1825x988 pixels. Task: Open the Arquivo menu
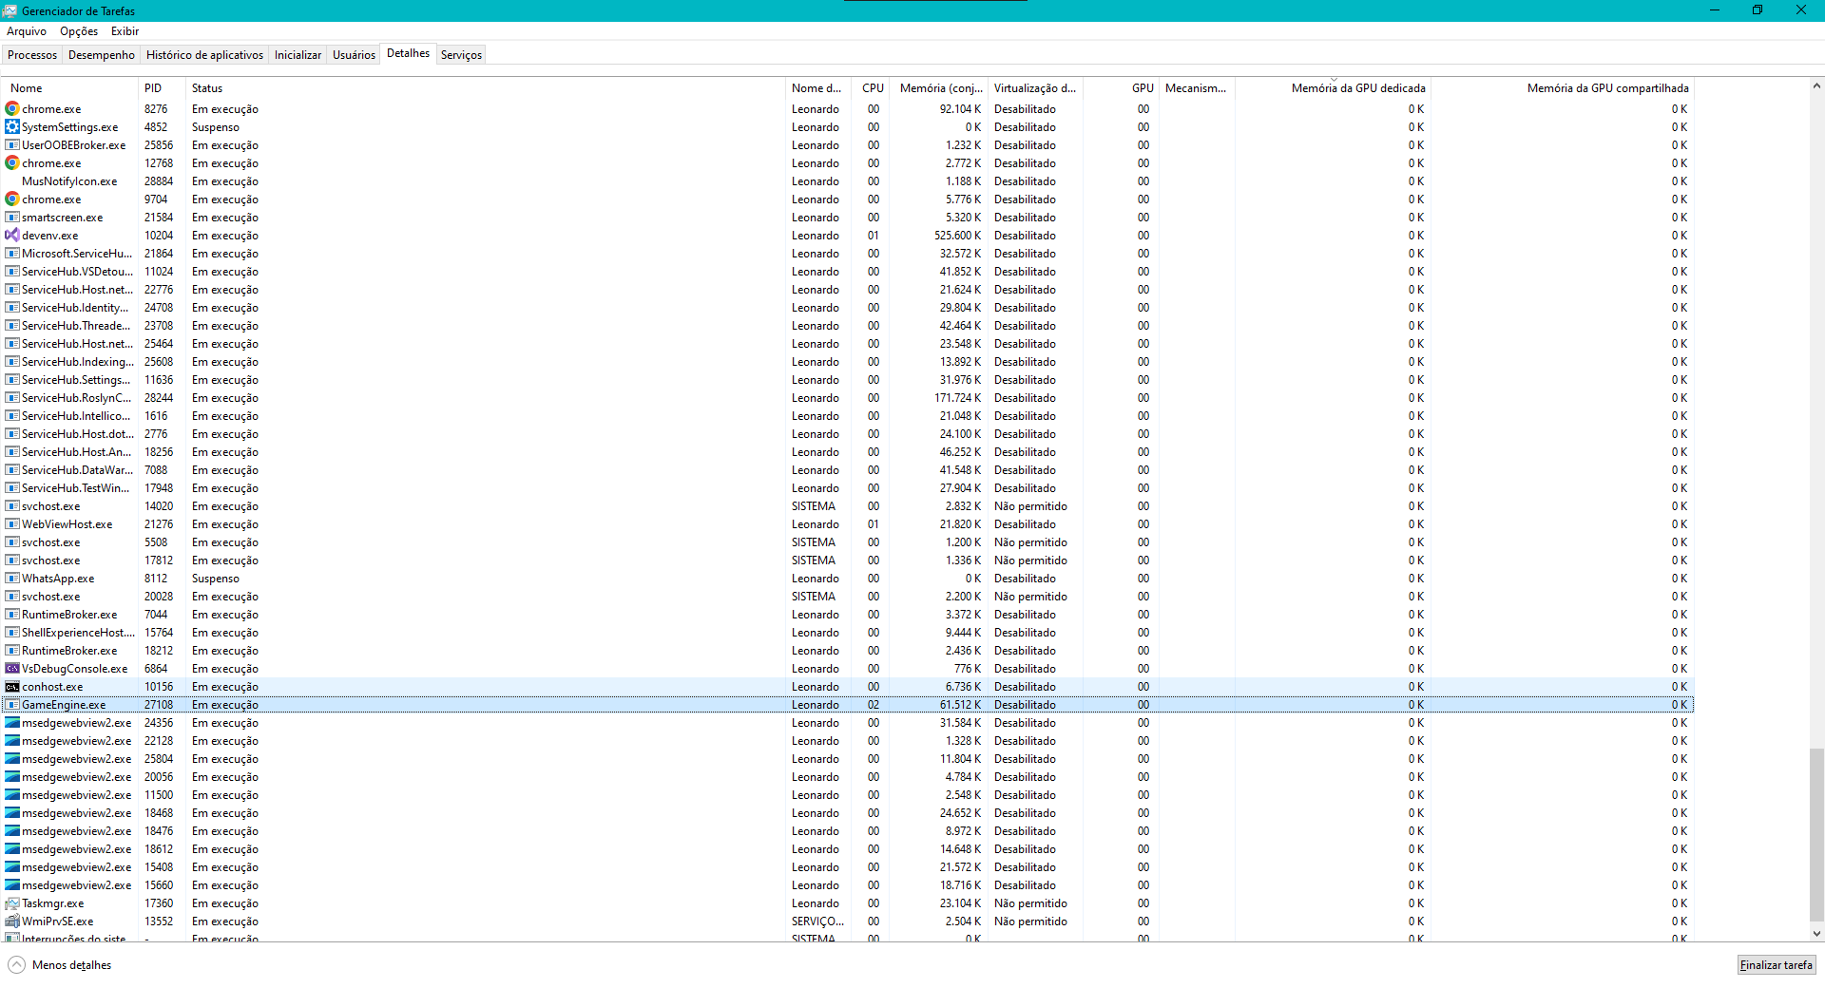tap(26, 30)
